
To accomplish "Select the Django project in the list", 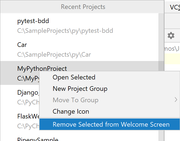I will pos(28,93).
